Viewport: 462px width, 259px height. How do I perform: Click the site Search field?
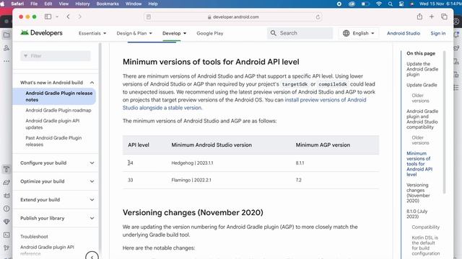tap(300, 33)
